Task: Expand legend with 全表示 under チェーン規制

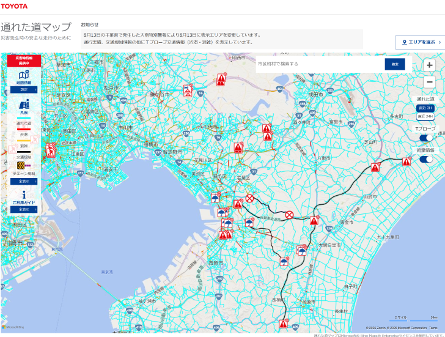Action: point(24,182)
